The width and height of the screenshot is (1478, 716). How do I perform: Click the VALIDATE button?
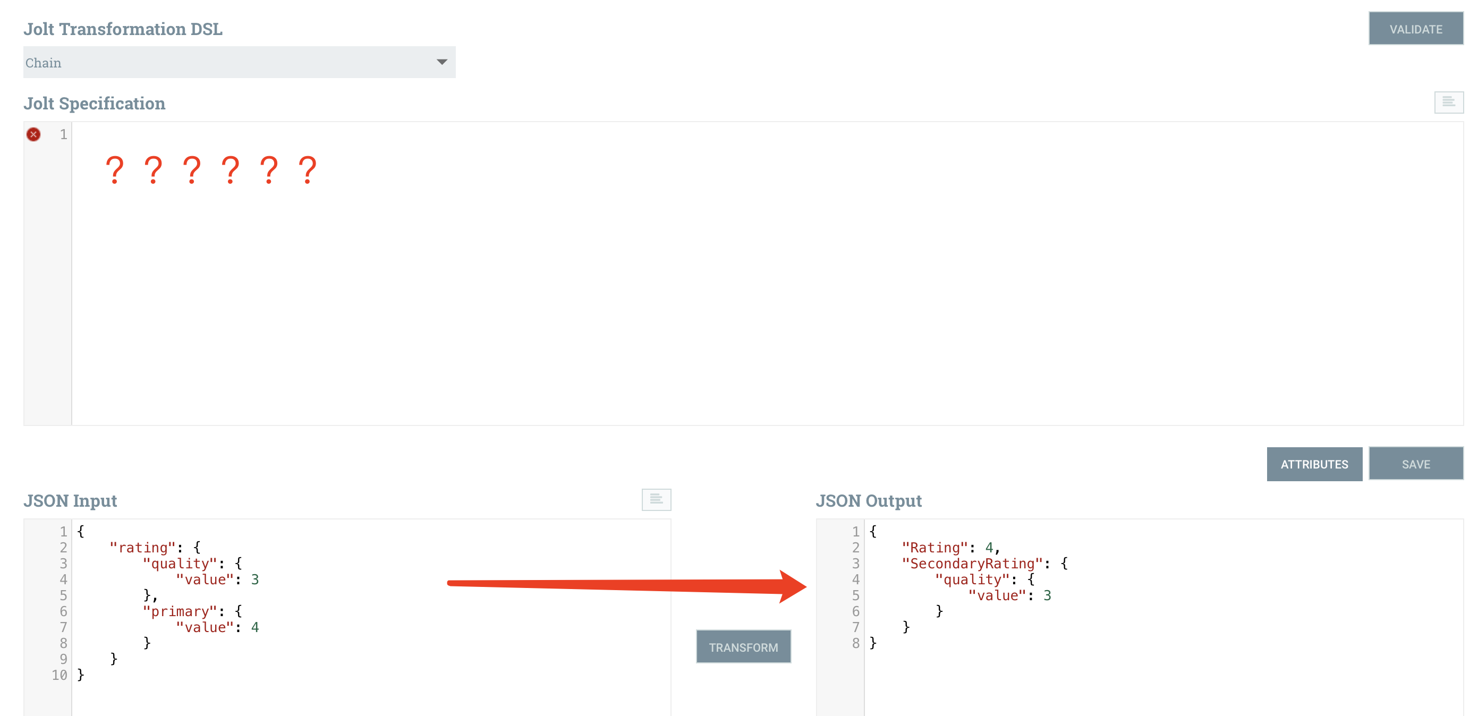pos(1415,29)
